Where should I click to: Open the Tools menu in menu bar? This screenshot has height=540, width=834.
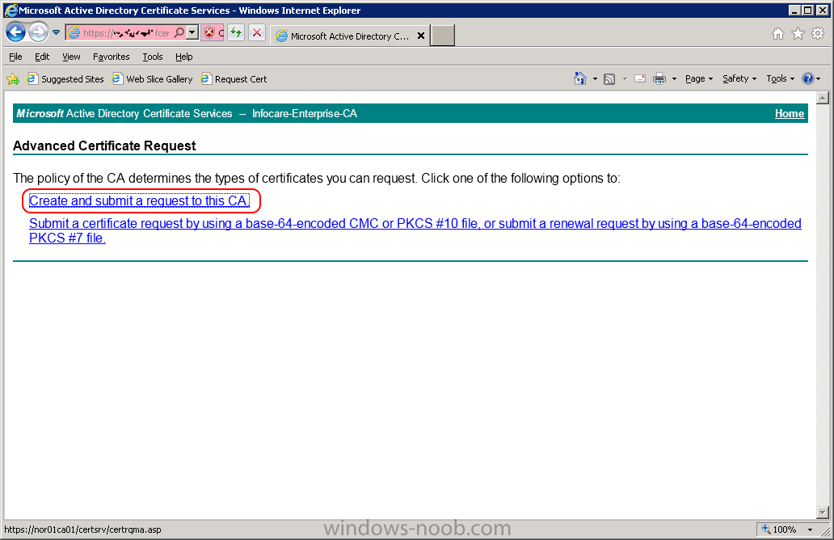coord(153,57)
